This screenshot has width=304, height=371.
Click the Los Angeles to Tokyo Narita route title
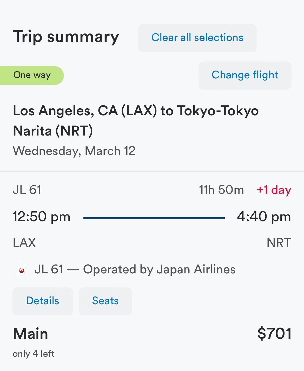136,120
